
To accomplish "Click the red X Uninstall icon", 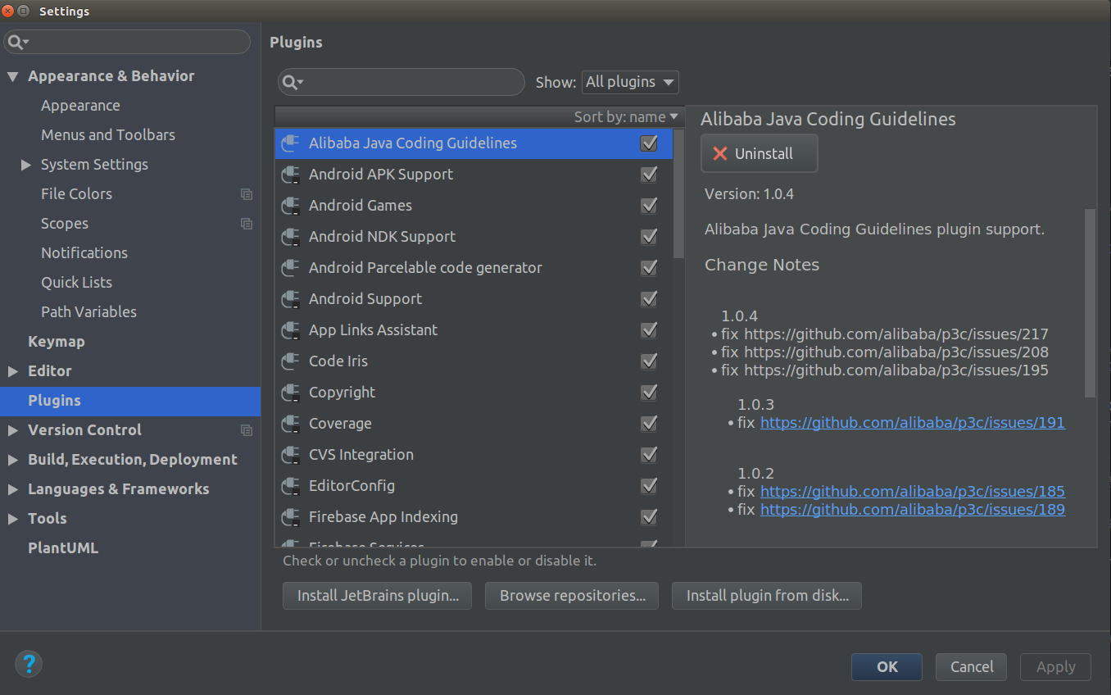I will point(720,153).
